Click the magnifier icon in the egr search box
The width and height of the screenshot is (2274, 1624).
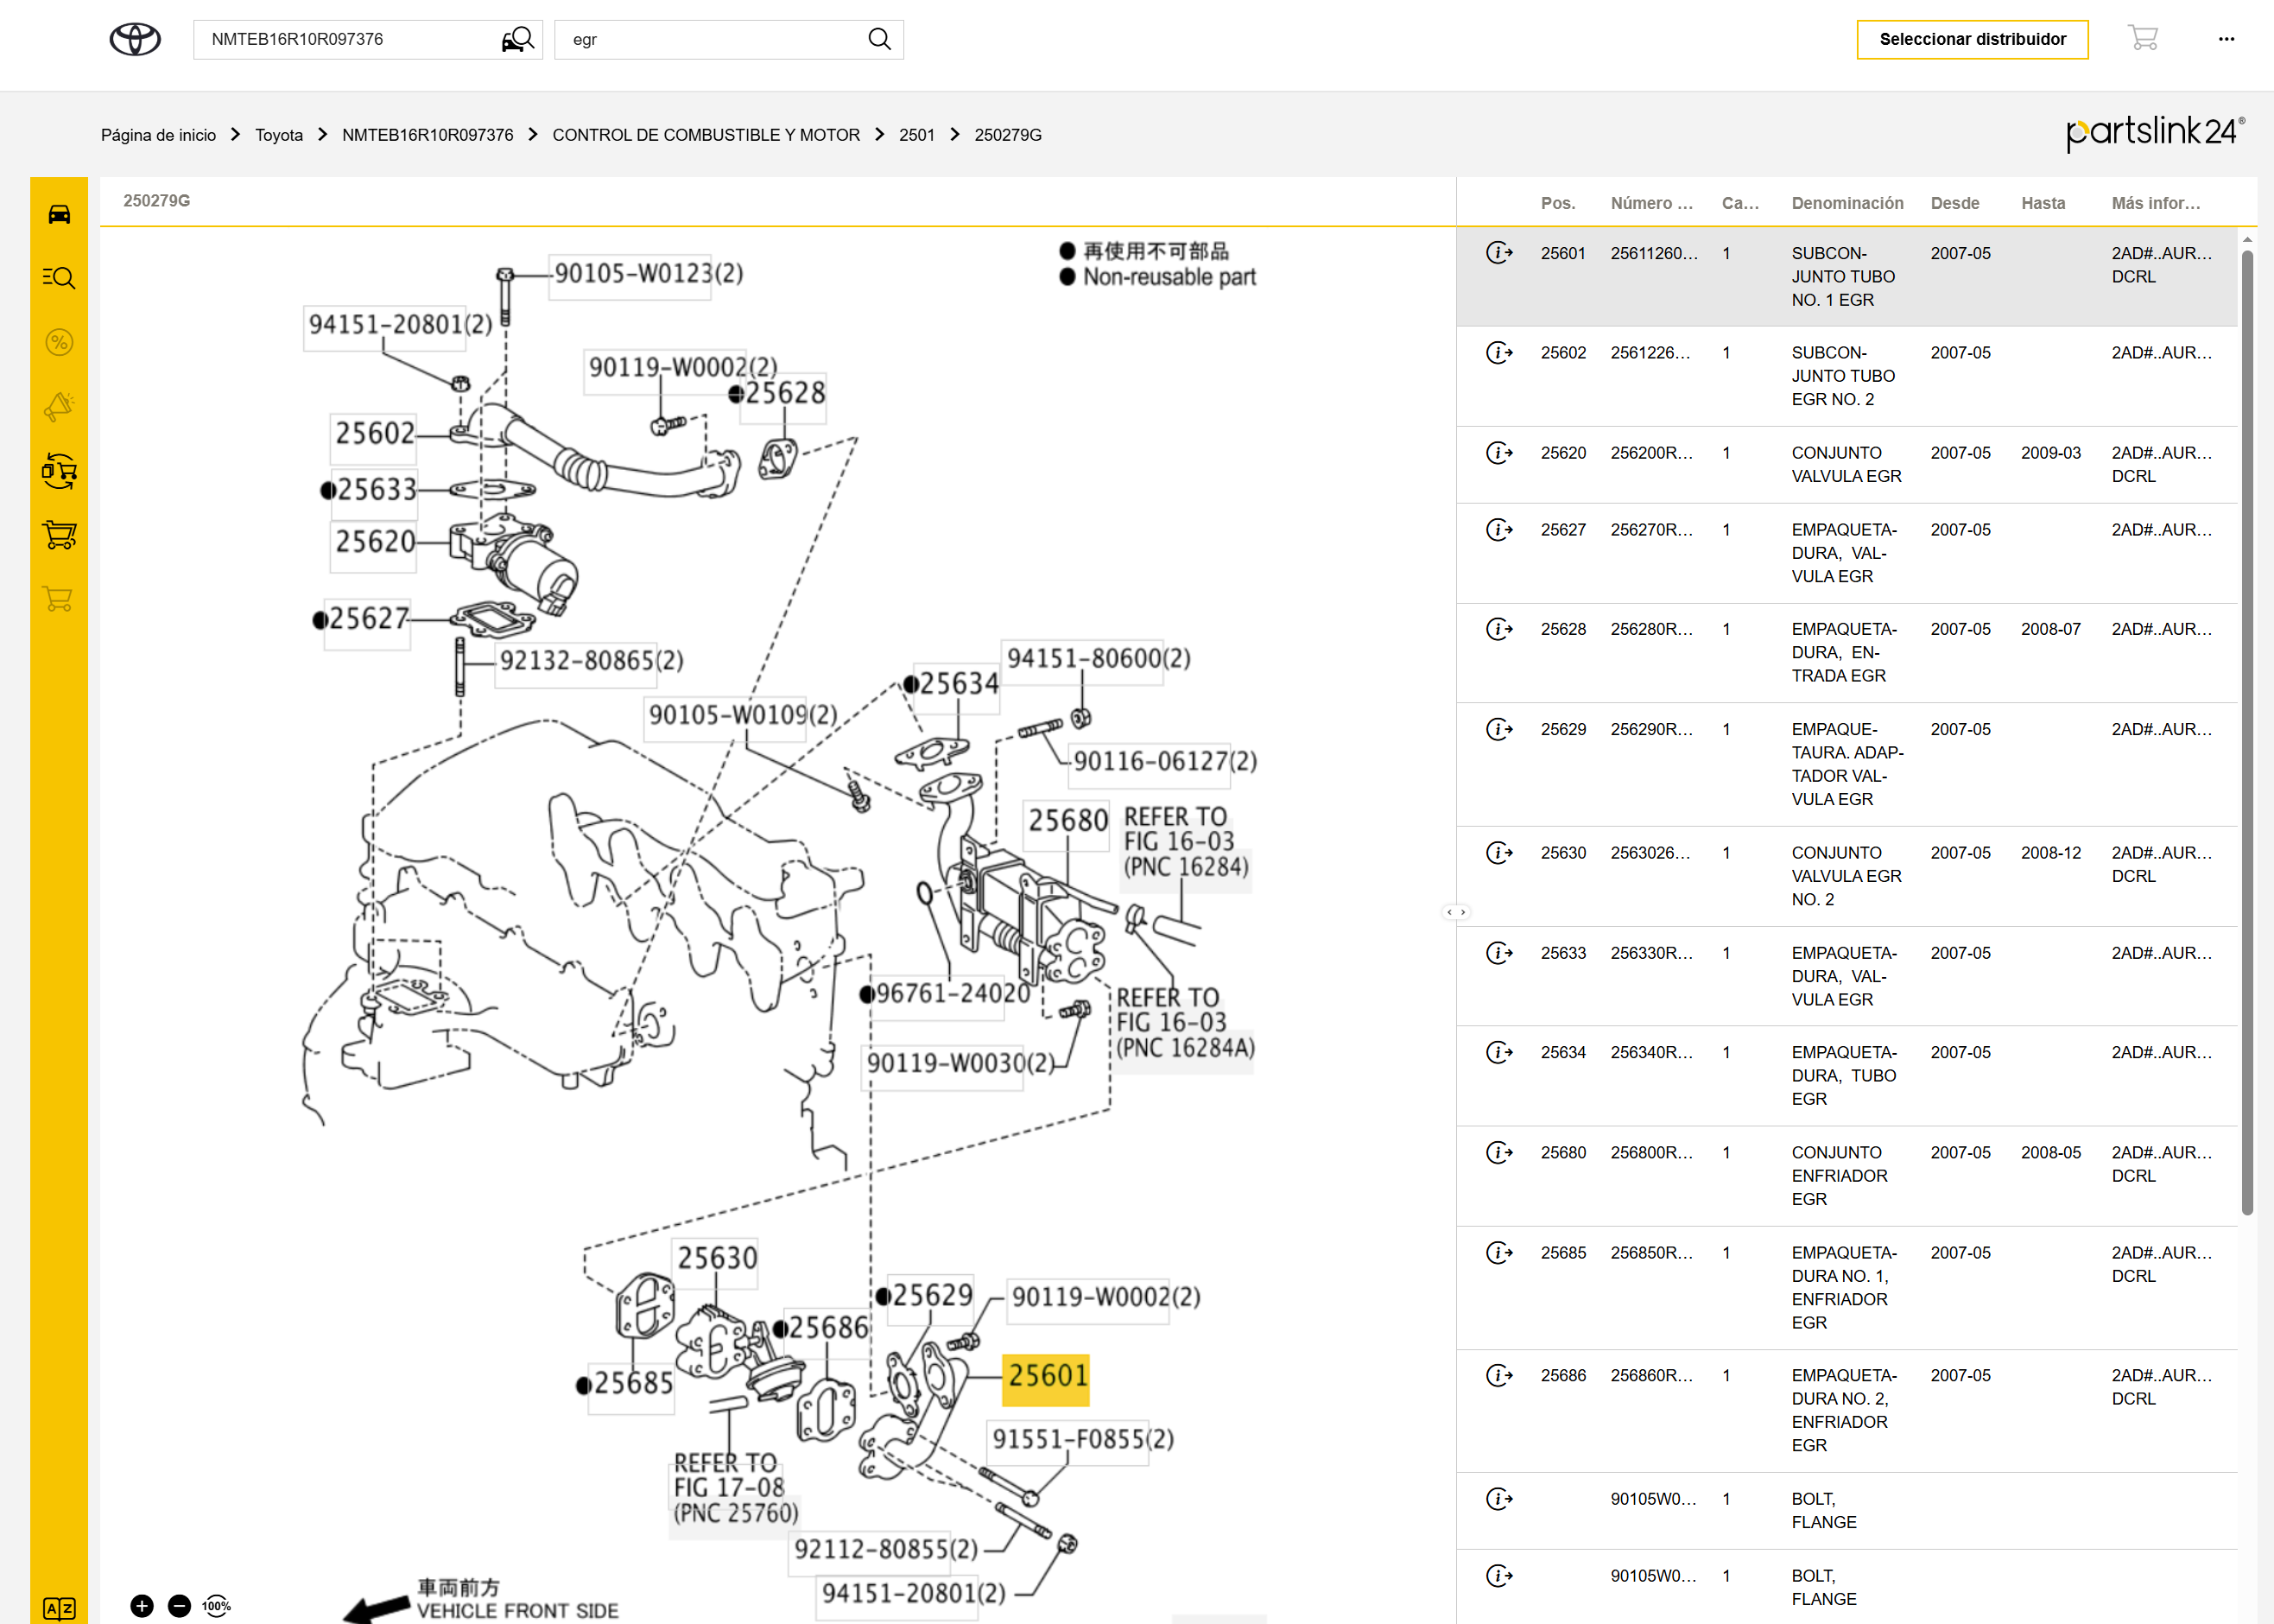(878, 39)
